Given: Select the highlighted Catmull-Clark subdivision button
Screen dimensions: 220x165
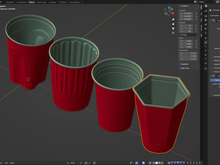Looking at the screenshot, I should (215, 80).
